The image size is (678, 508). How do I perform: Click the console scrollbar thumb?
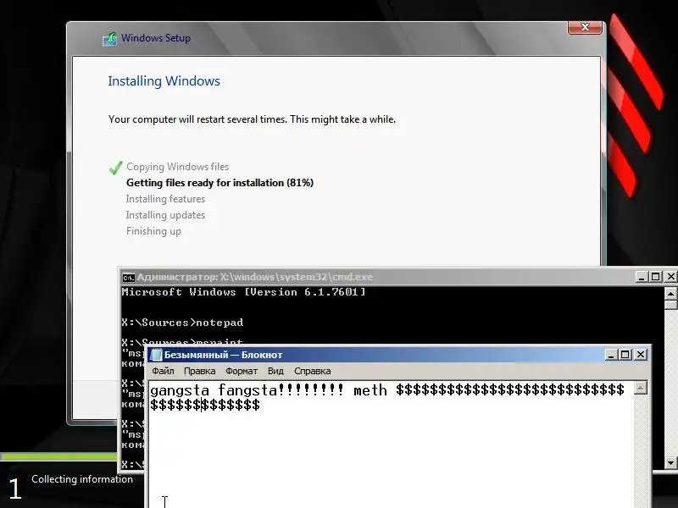tap(670, 305)
